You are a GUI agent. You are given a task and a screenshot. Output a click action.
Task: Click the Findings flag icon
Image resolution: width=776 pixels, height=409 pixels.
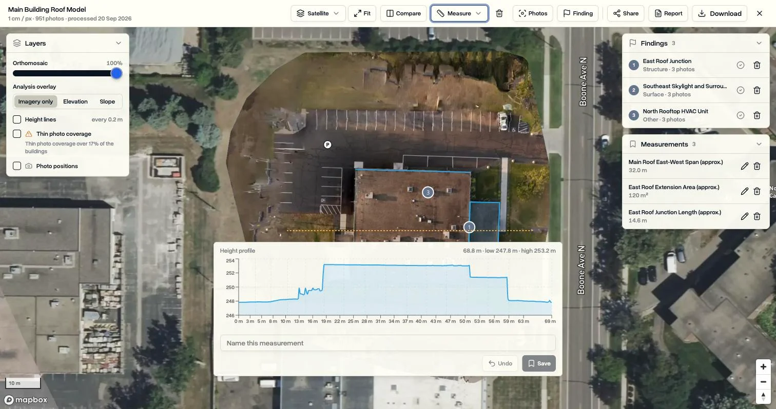pos(632,43)
